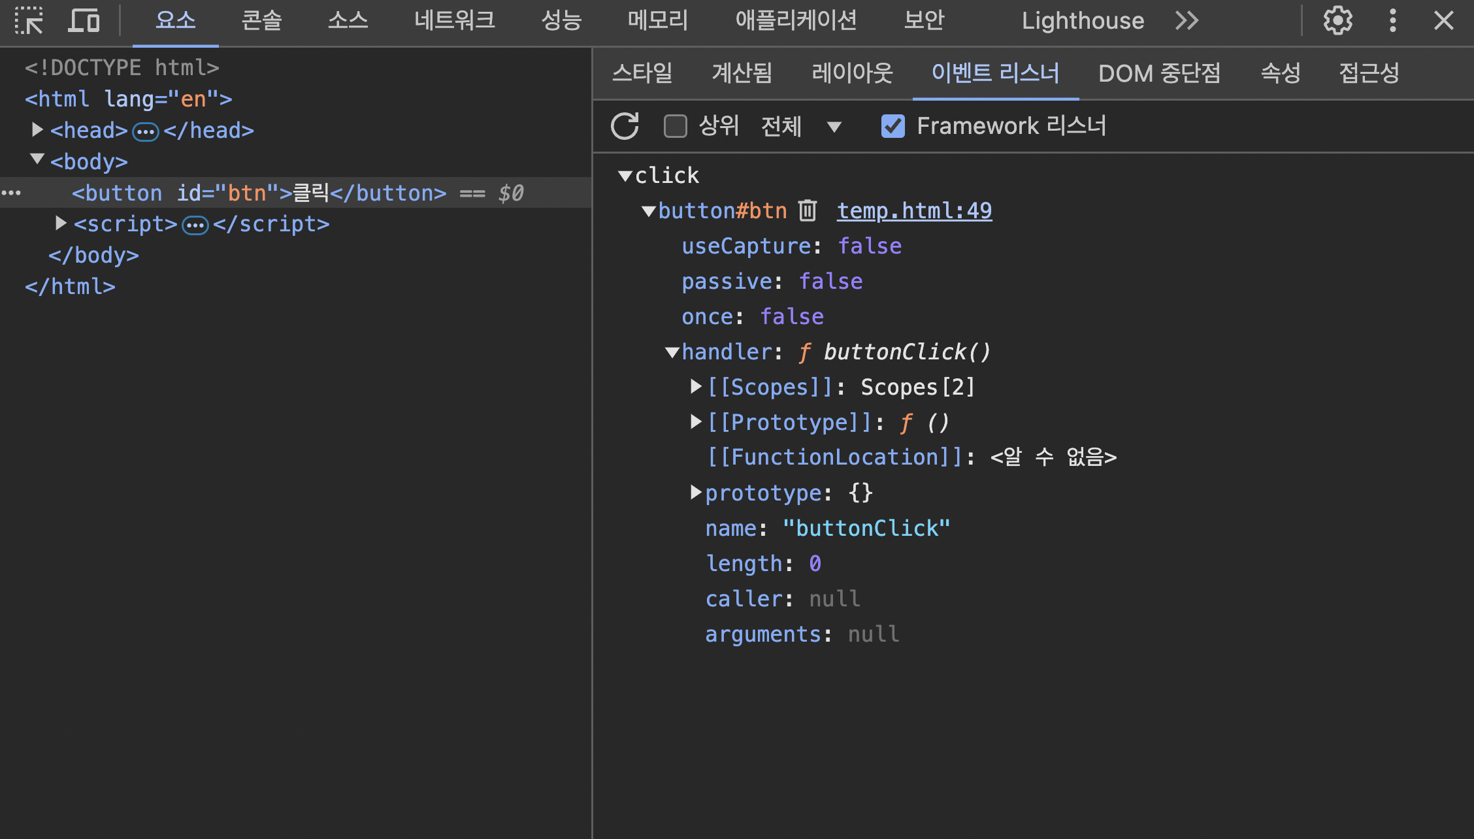Open the 스타일 sidebar tab
The height and width of the screenshot is (839, 1474).
click(642, 73)
